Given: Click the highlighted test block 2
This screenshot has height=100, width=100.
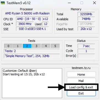Looking at the screenshot, I should coord(27,46).
